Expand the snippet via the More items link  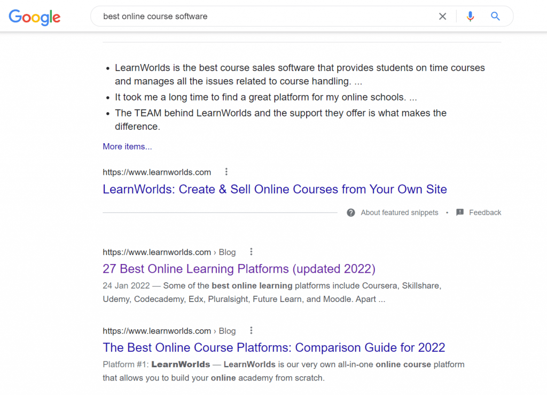127,146
